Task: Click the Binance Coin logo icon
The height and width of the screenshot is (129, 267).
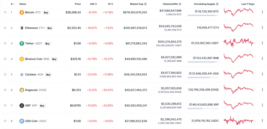Action: (22, 59)
